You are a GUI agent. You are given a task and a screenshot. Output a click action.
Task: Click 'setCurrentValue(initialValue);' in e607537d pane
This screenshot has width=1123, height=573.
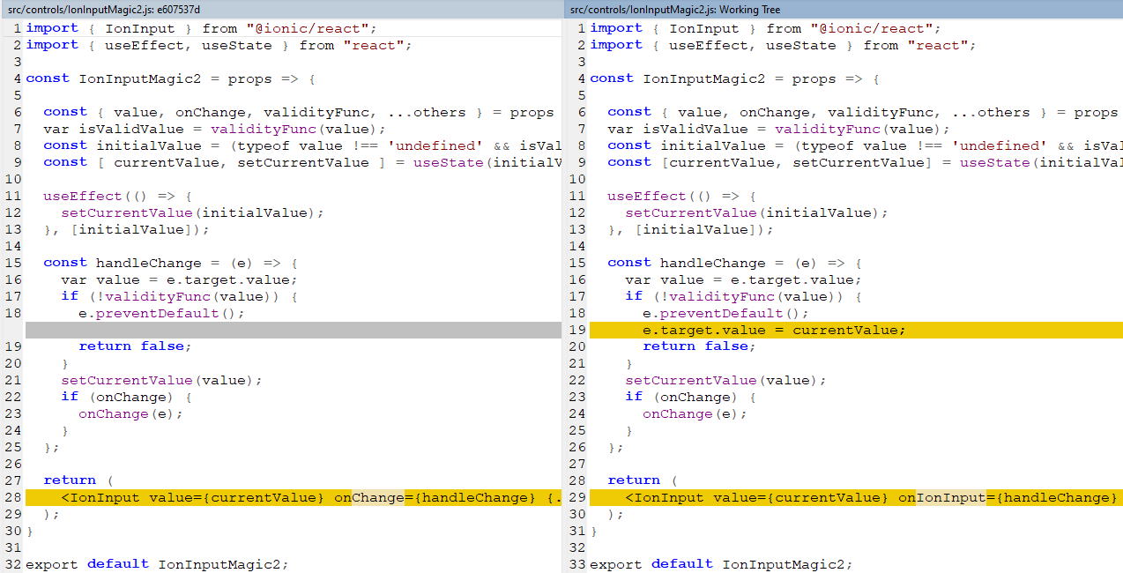coord(192,212)
